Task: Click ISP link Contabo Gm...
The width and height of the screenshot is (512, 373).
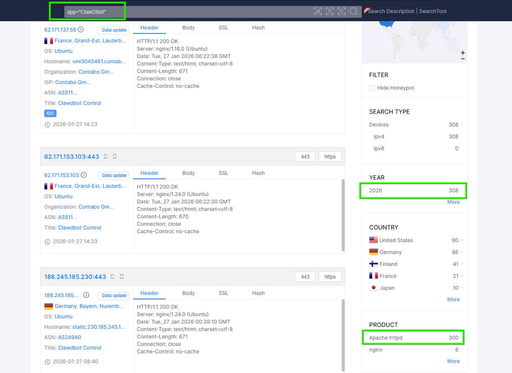Action: point(73,82)
